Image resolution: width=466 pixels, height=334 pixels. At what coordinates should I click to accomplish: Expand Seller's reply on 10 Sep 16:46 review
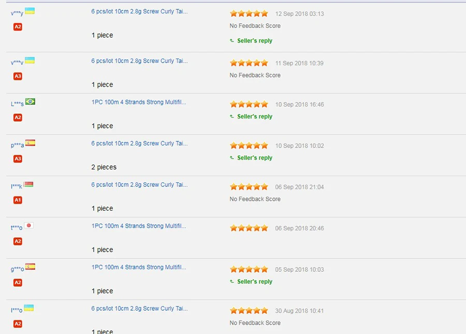pos(251,117)
